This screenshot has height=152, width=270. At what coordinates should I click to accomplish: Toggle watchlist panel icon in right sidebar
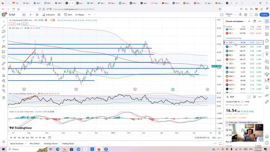click(x=267, y=21)
